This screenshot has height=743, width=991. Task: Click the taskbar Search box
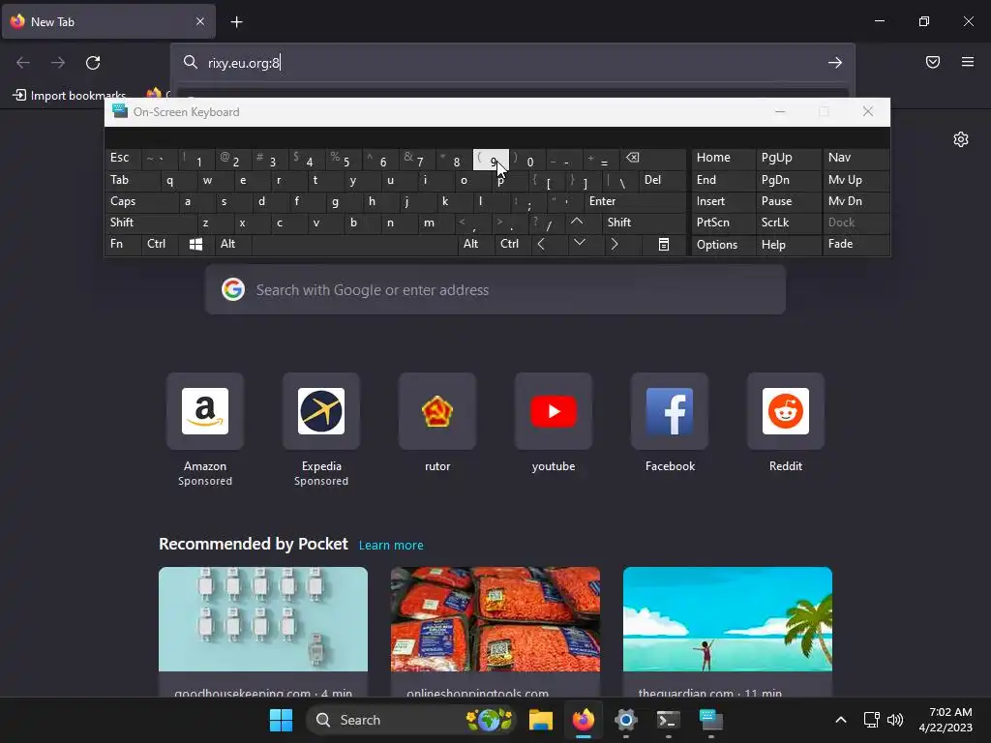pos(412,720)
